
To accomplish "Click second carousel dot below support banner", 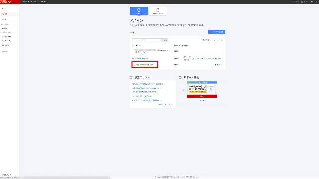I will click(x=204, y=101).
